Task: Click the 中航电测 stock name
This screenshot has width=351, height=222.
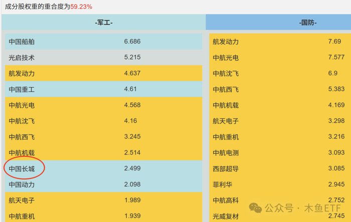Action: pyautogui.click(x=226, y=153)
